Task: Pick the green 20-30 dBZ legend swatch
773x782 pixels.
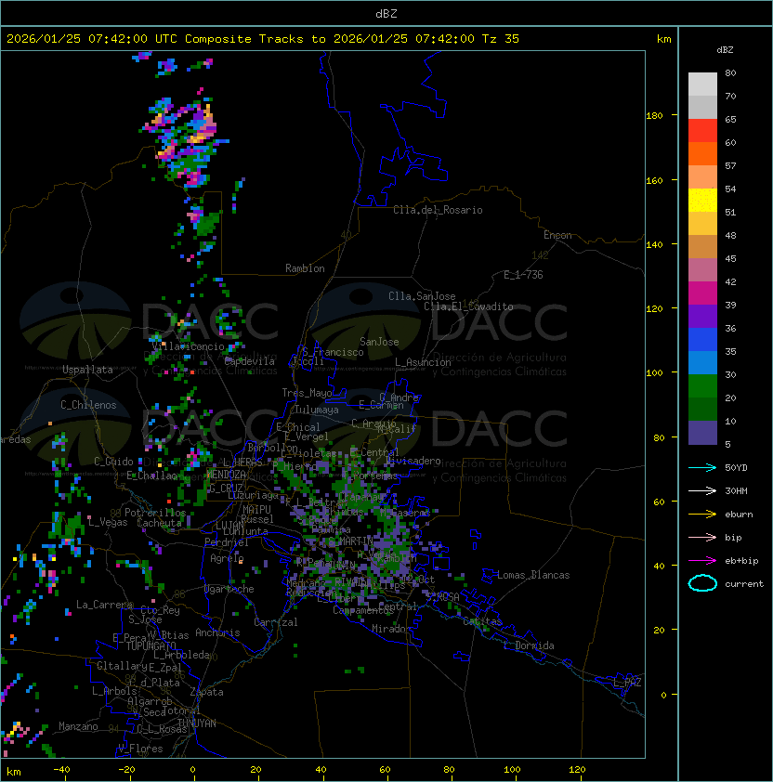Action: [x=702, y=386]
